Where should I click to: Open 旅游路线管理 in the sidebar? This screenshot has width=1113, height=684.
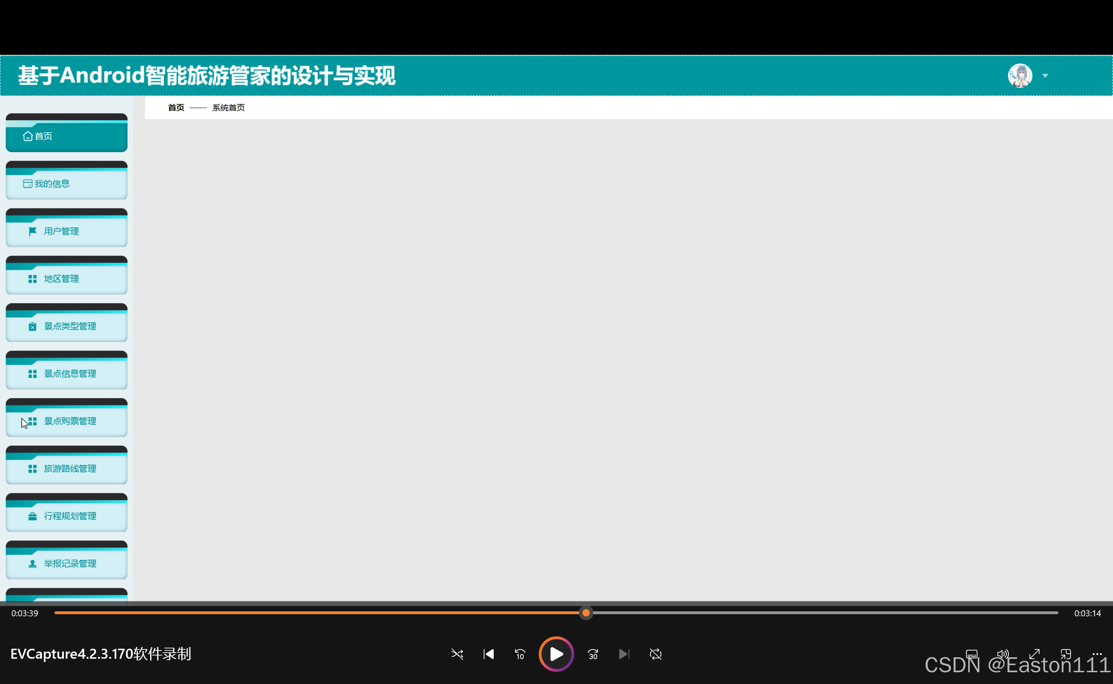(x=70, y=469)
